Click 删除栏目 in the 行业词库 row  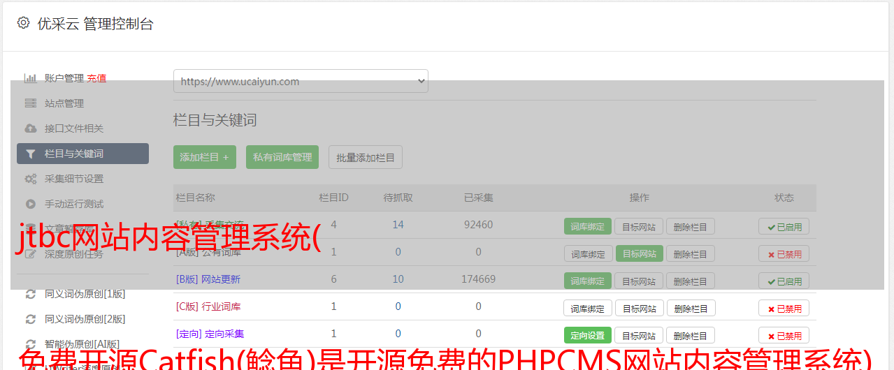tap(690, 308)
